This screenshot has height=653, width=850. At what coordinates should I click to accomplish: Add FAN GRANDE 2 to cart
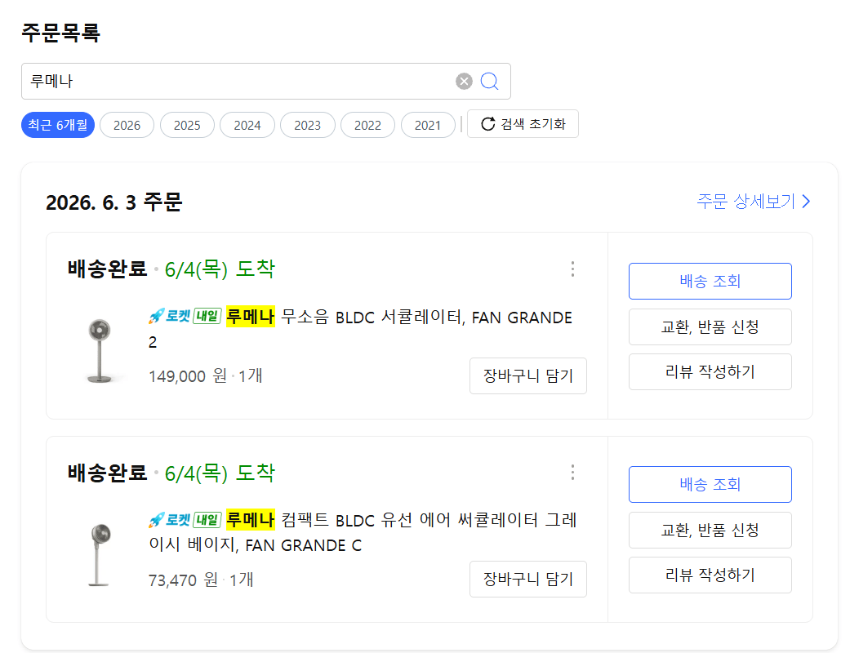(528, 375)
